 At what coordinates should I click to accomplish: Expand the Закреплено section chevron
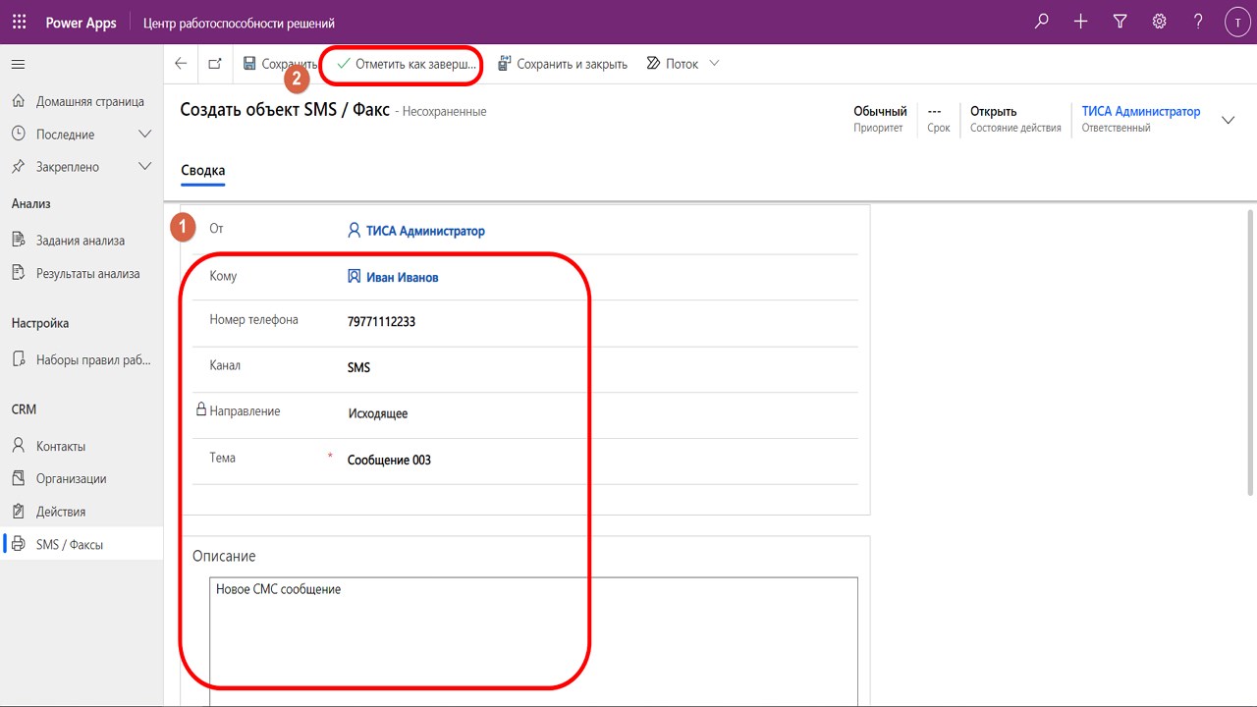(x=145, y=167)
